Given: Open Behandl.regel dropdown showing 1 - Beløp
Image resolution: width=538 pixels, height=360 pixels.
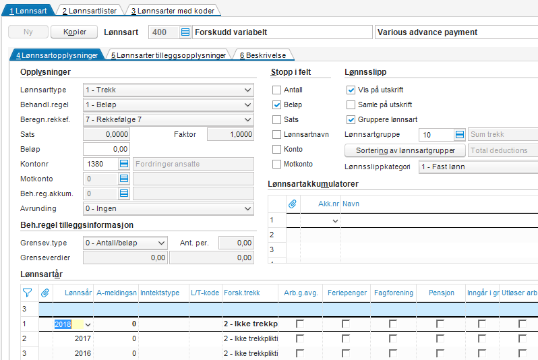Looking at the screenshot, I should point(169,104).
